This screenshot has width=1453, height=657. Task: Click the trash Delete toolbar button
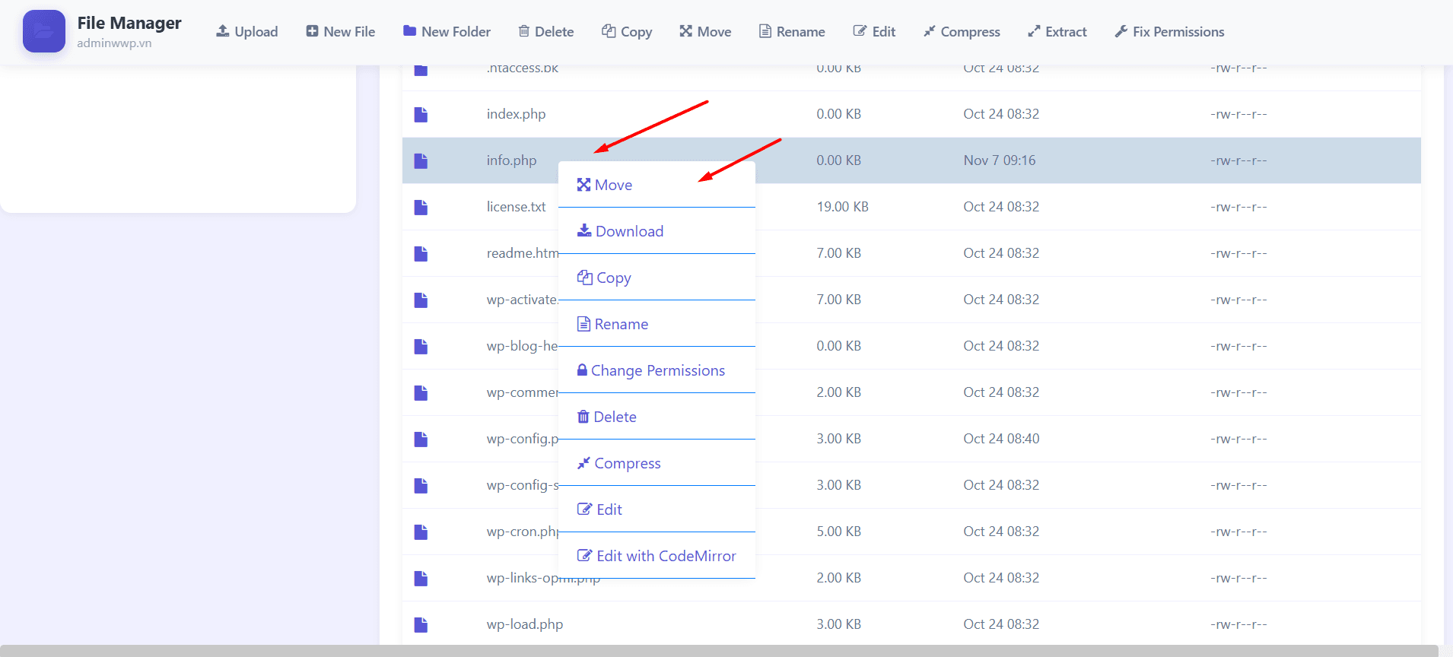click(546, 32)
